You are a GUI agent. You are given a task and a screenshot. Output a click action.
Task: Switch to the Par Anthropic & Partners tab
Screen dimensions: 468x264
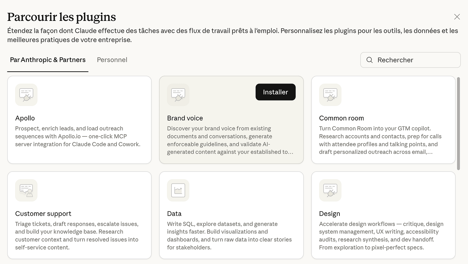click(x=48, y=60)
